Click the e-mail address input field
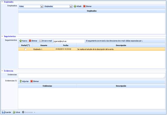 (69, 41)
